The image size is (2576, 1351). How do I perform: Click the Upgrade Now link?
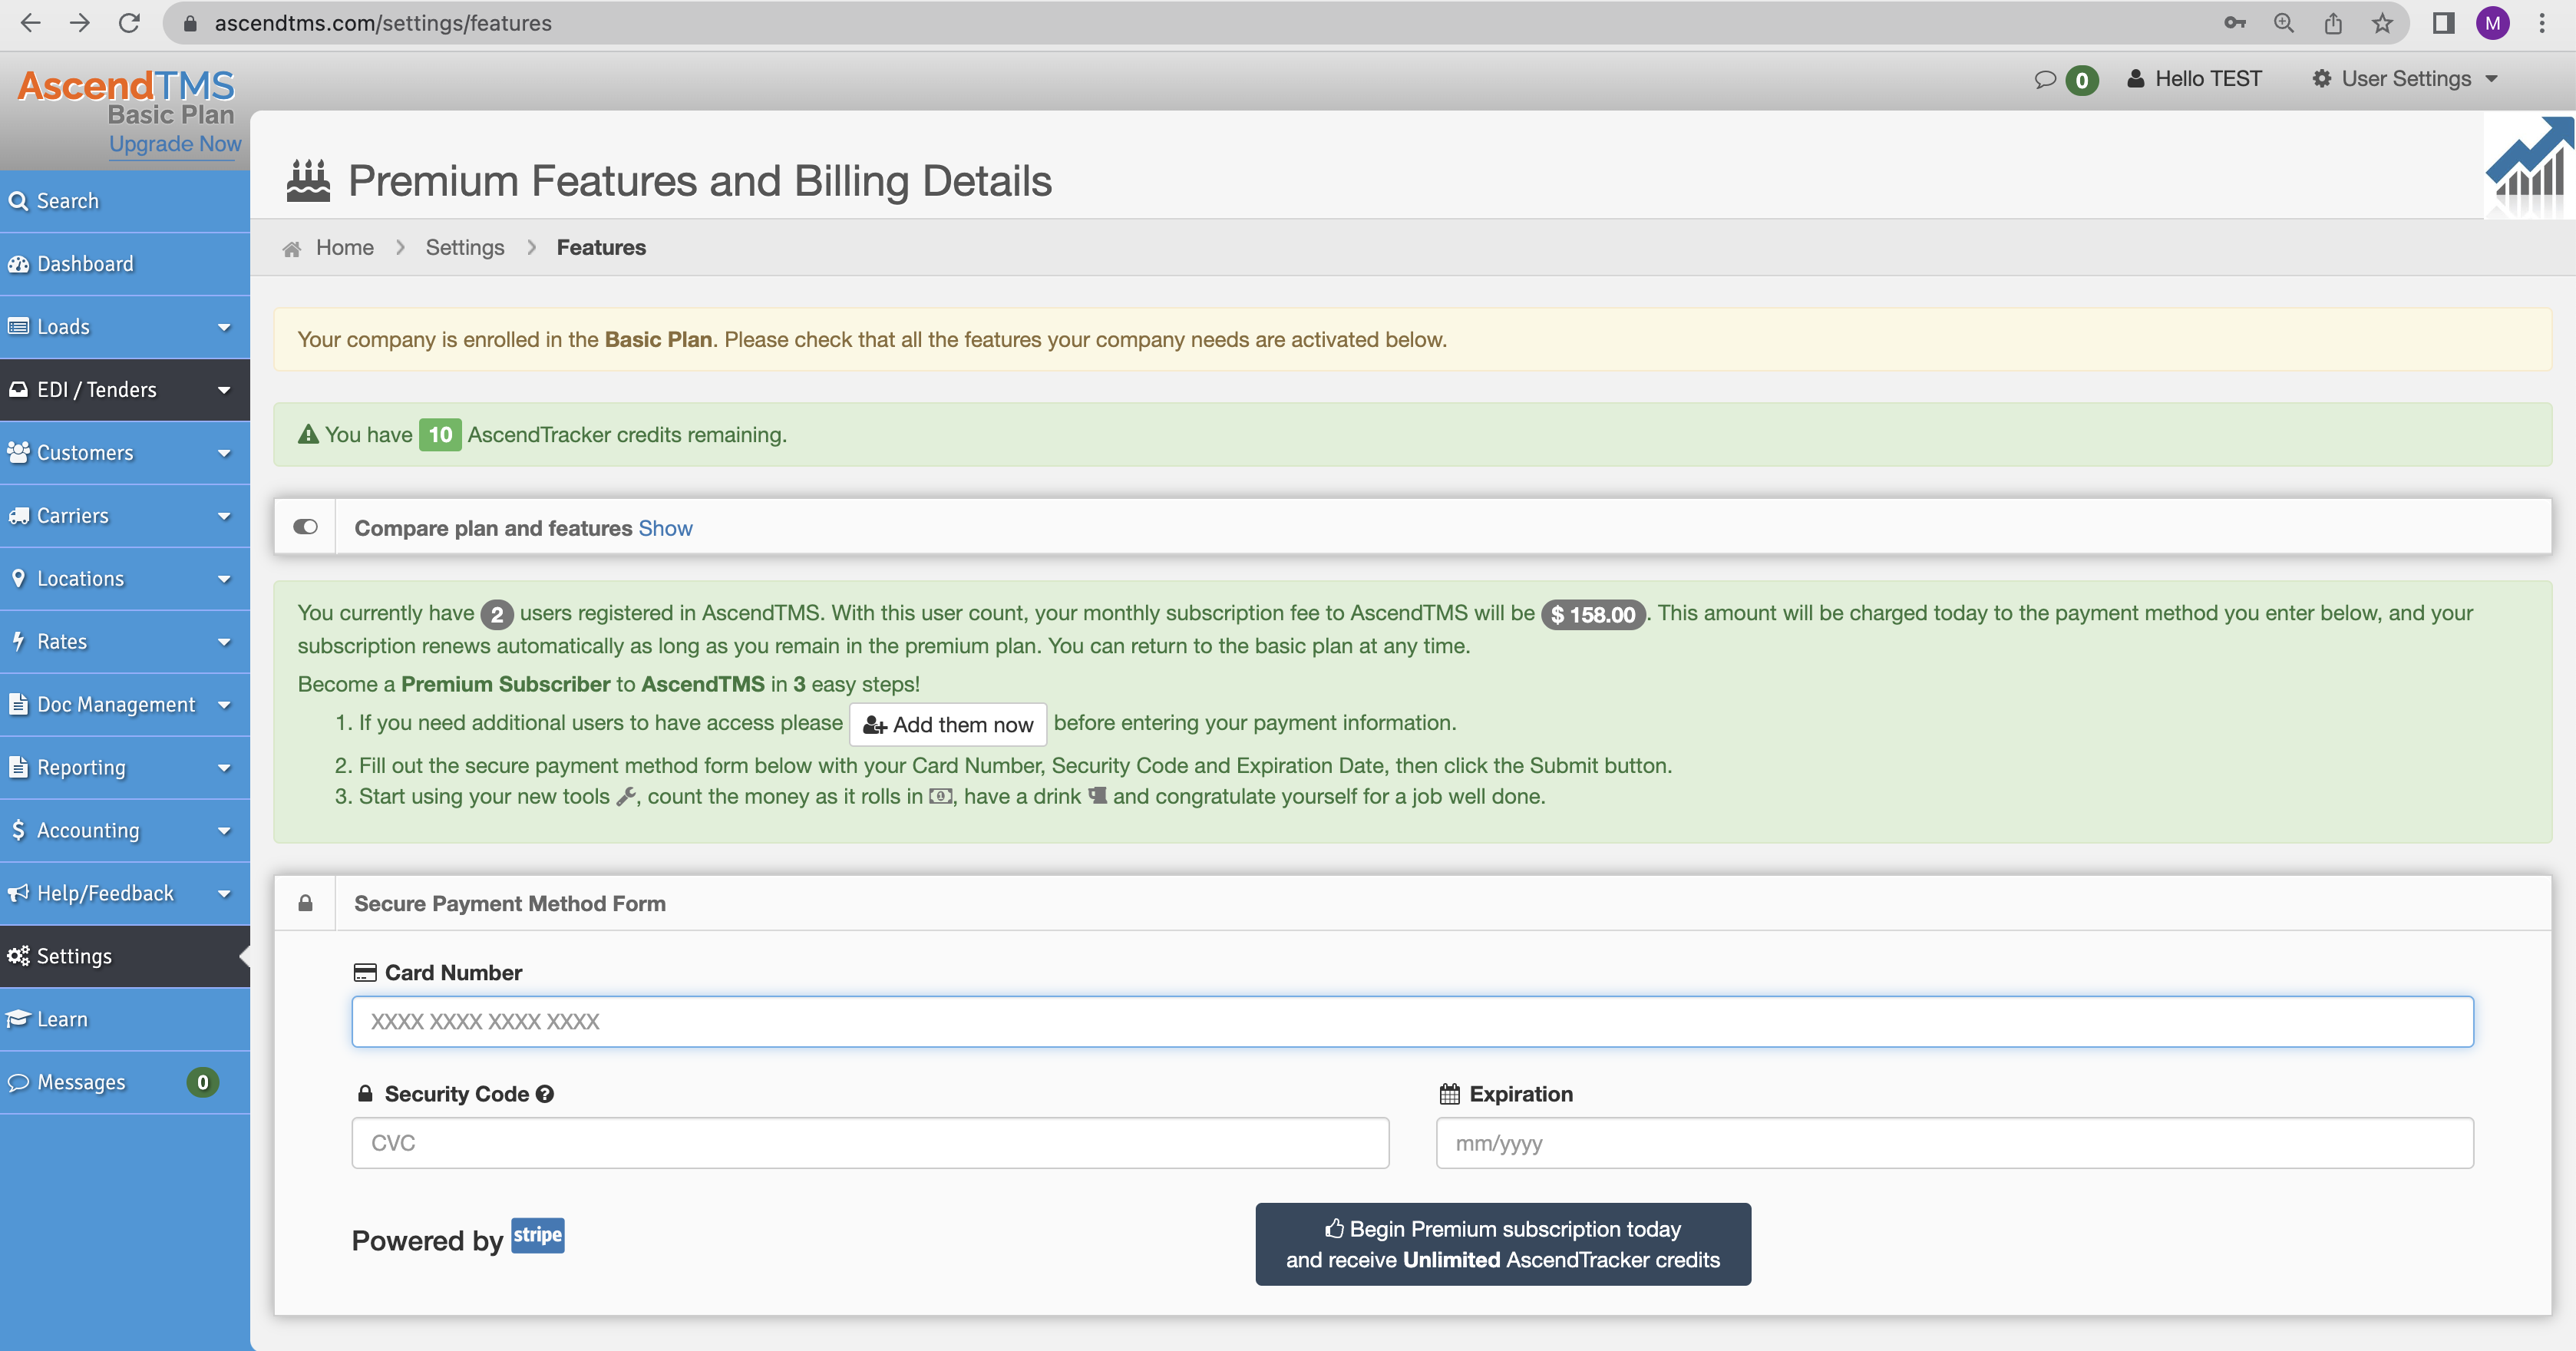coord(175,144)
